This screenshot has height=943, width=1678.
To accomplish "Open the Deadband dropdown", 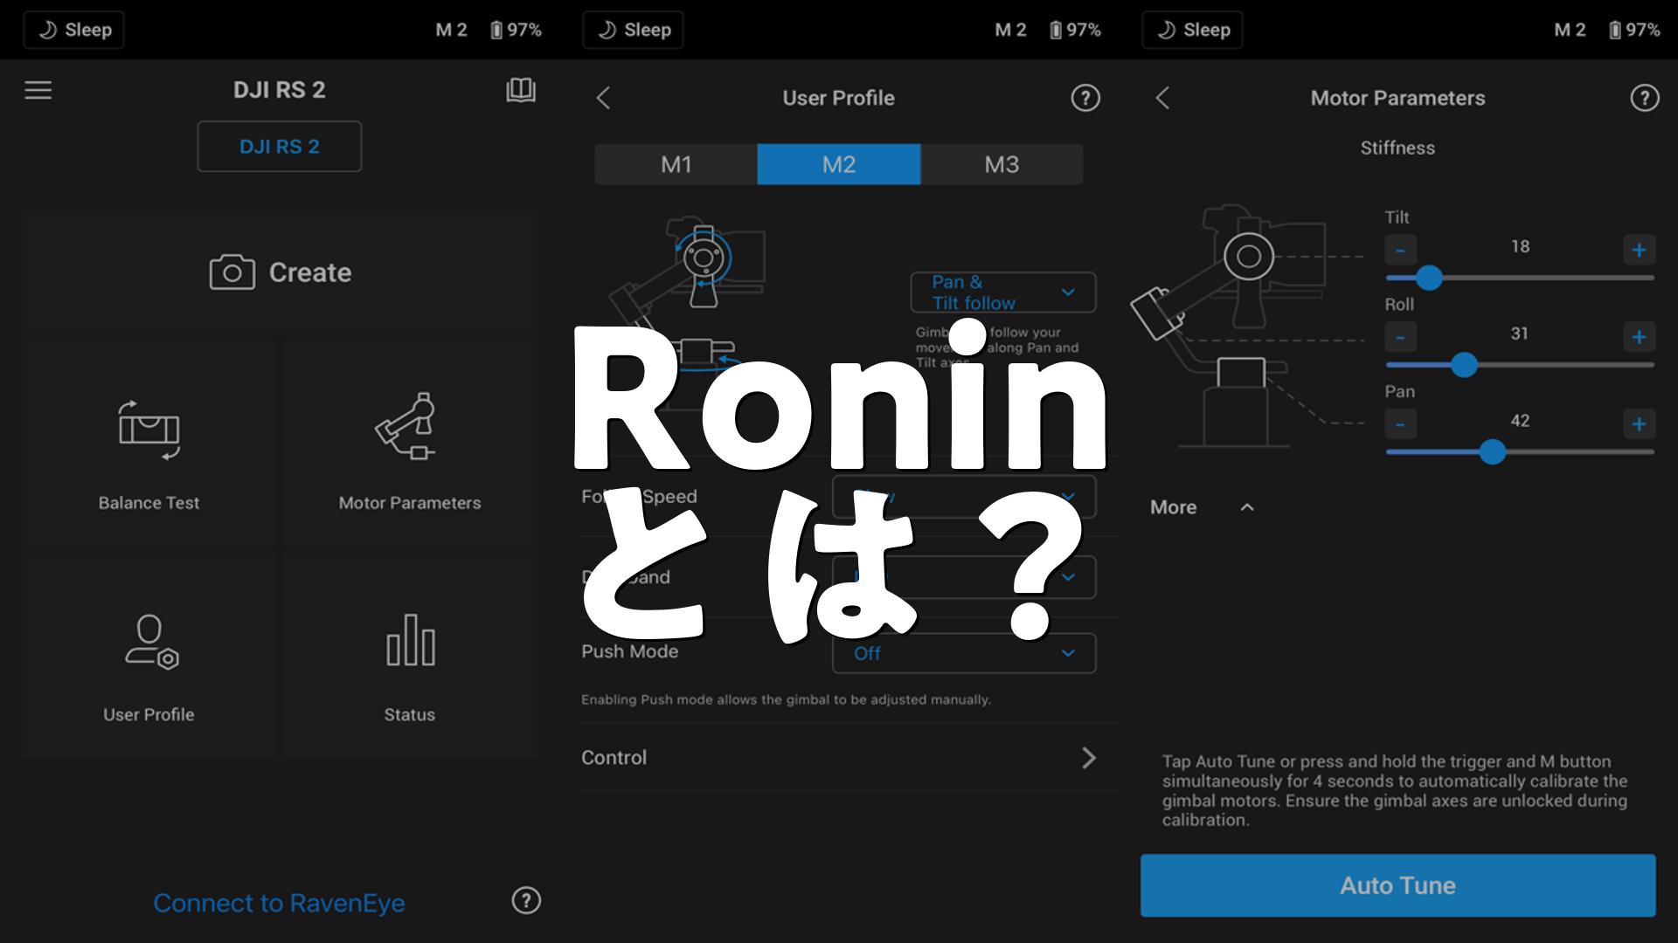I will tap(964, 577).
